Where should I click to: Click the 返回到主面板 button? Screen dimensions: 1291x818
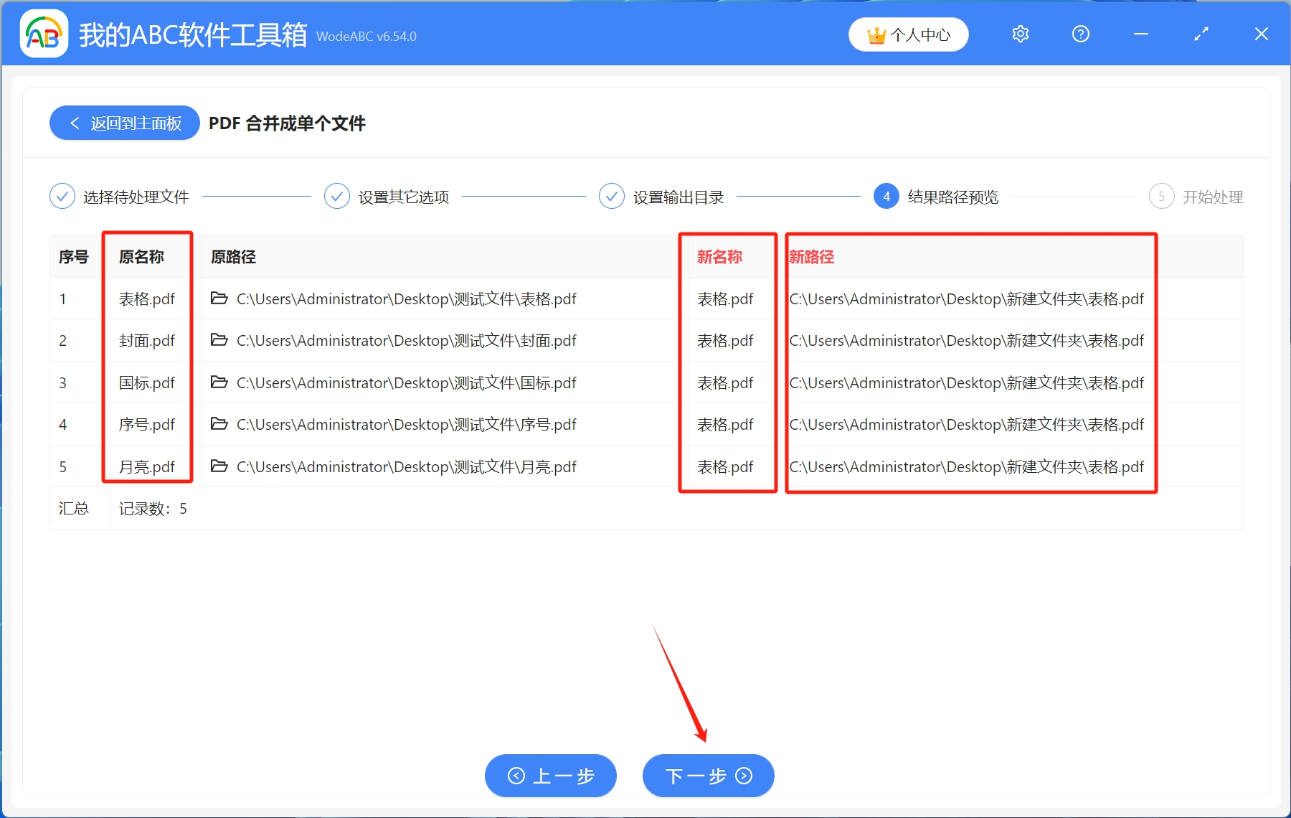[123, 123]
